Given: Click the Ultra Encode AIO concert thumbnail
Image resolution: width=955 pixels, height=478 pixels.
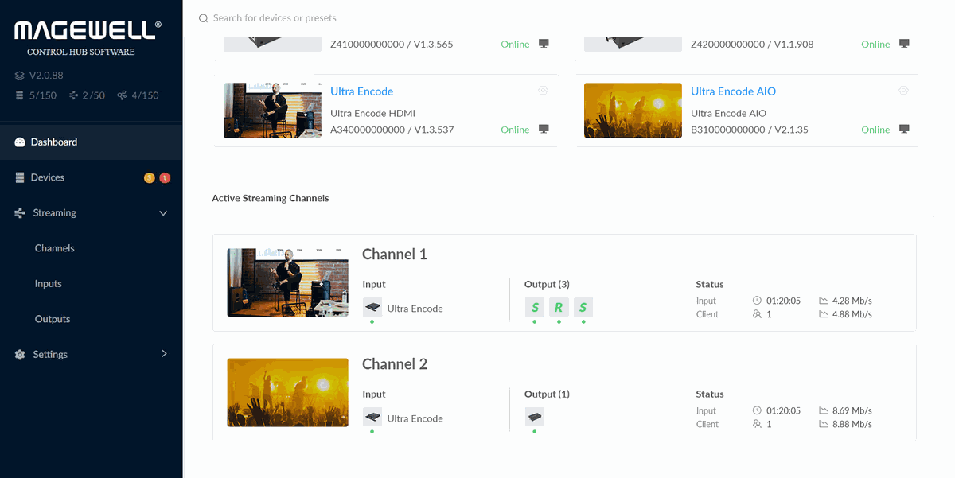Looking at the screenshot, I should [x=633, y=111].
